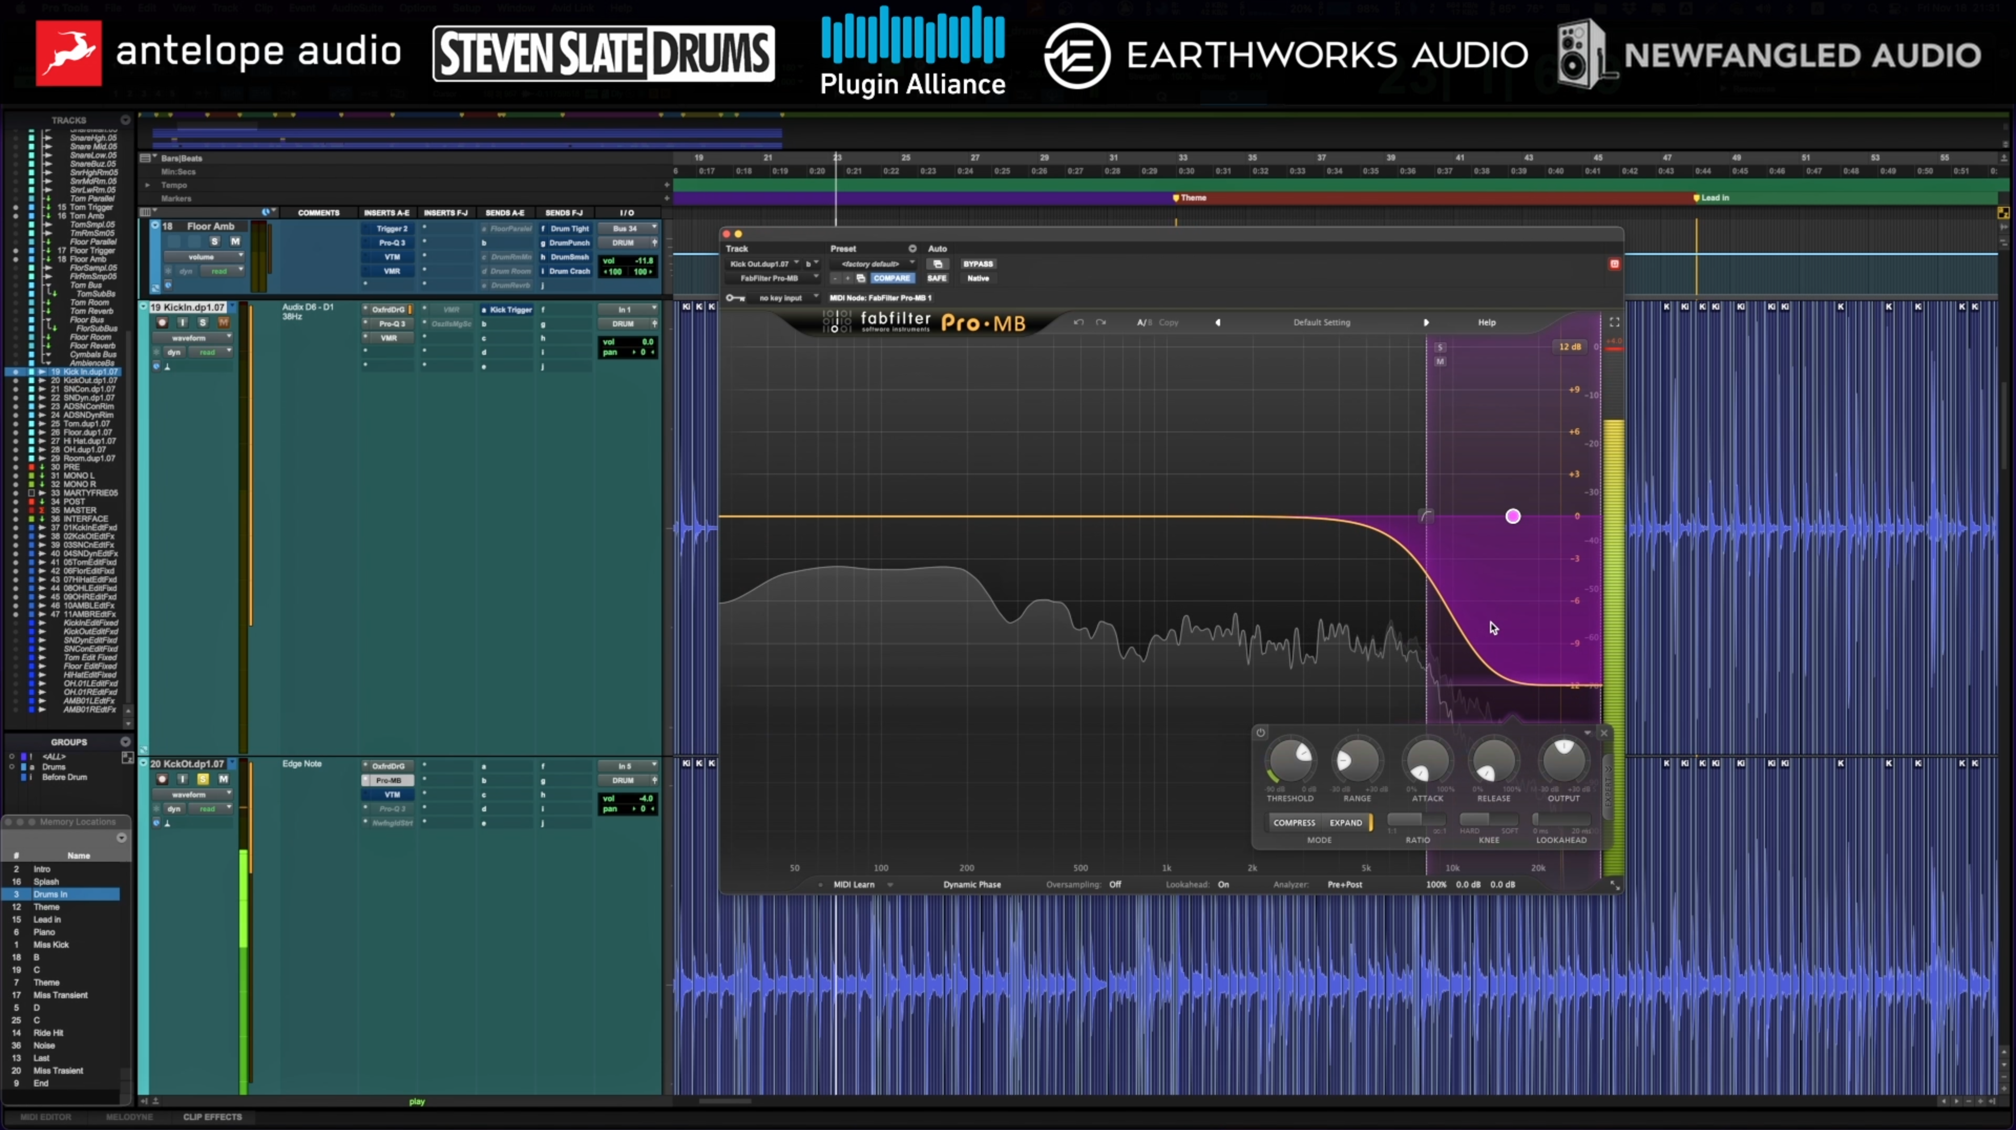
Task: Click the magenta band node
Action: pos(1513,516)
